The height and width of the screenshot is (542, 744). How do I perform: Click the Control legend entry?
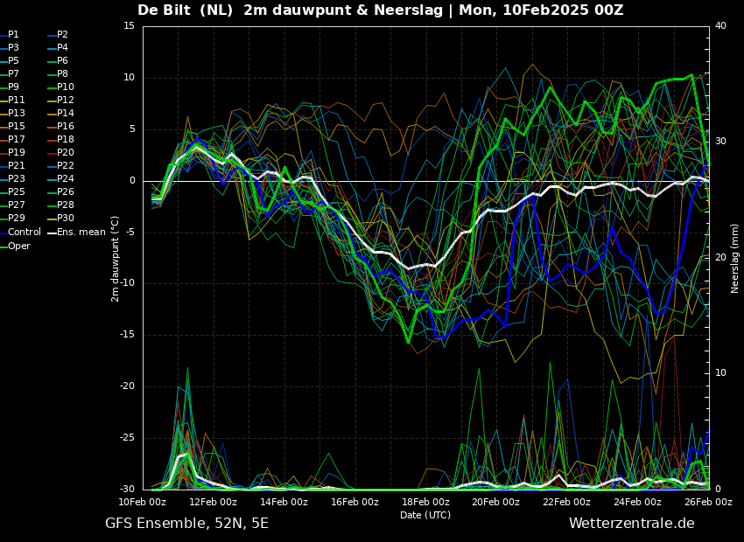[20, 233]
